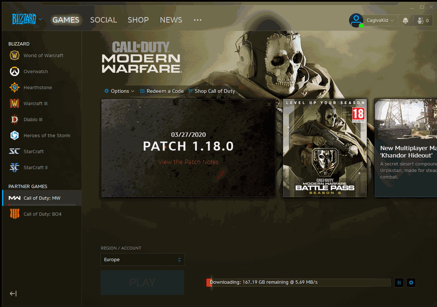Click the PATCH 1.18.0 headline
The width and height of the screenshot is (437, 307).
tap(188, 146)
